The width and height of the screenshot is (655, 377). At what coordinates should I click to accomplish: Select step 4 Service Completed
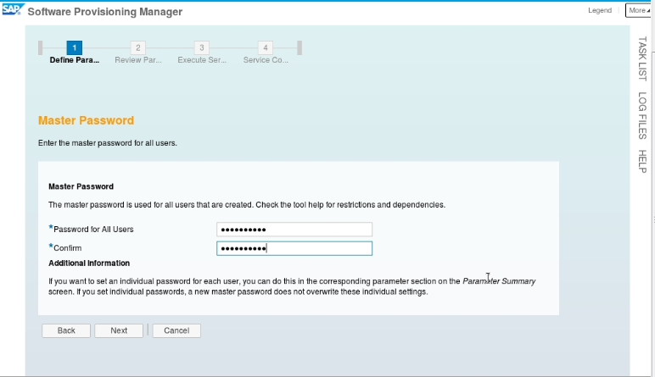[266, 47]
